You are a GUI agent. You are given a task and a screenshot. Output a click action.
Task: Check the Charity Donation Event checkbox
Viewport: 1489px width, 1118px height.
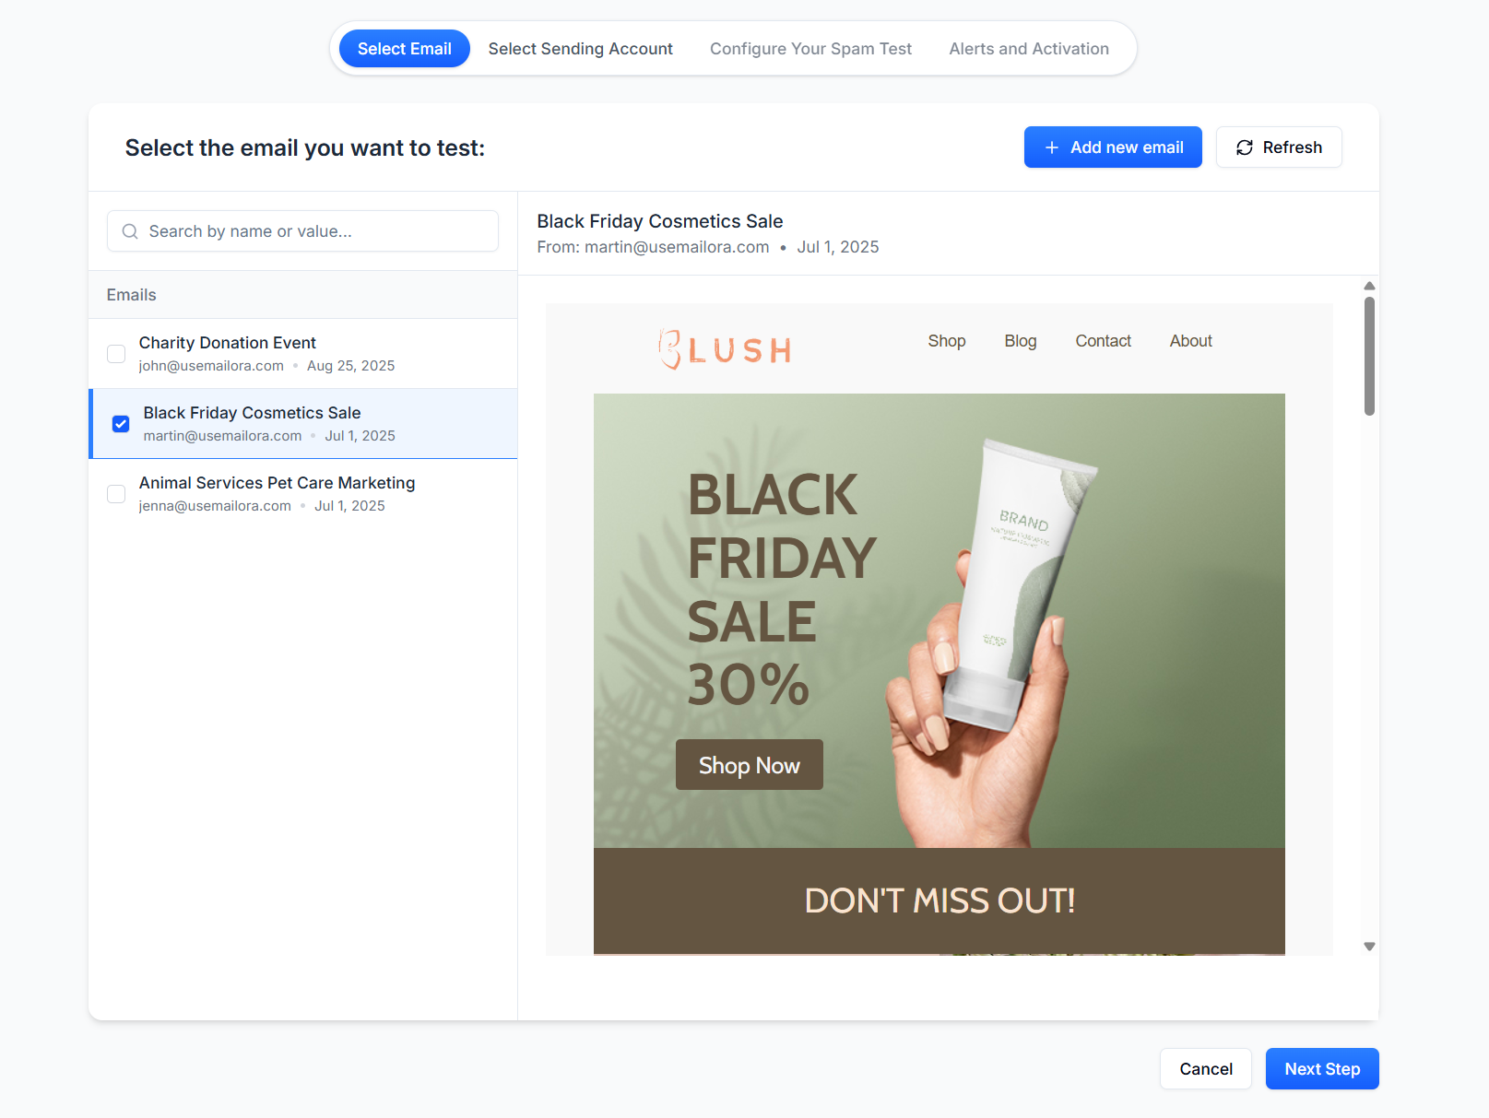coord(116,354)
